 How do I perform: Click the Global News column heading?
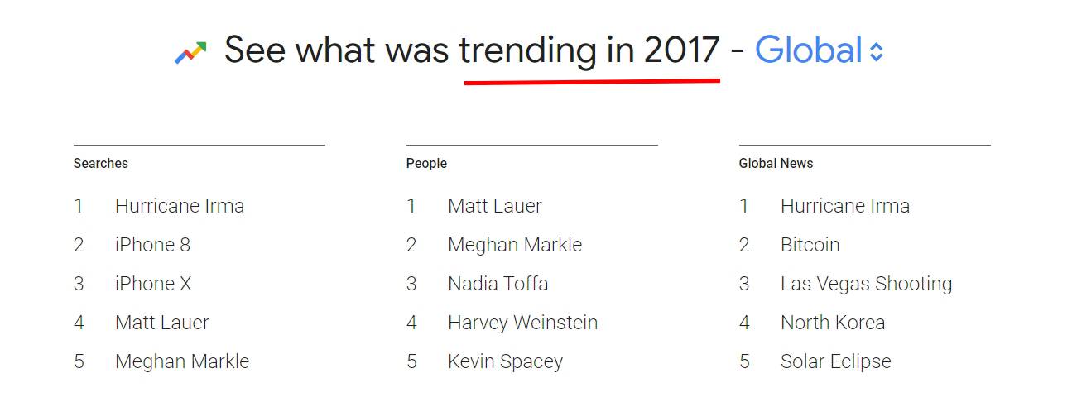[x=776, y=164]
